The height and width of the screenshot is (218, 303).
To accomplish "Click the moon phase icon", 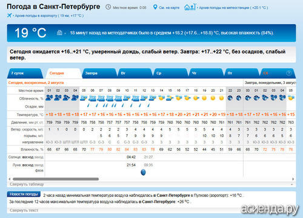I will tap(143, 172).
